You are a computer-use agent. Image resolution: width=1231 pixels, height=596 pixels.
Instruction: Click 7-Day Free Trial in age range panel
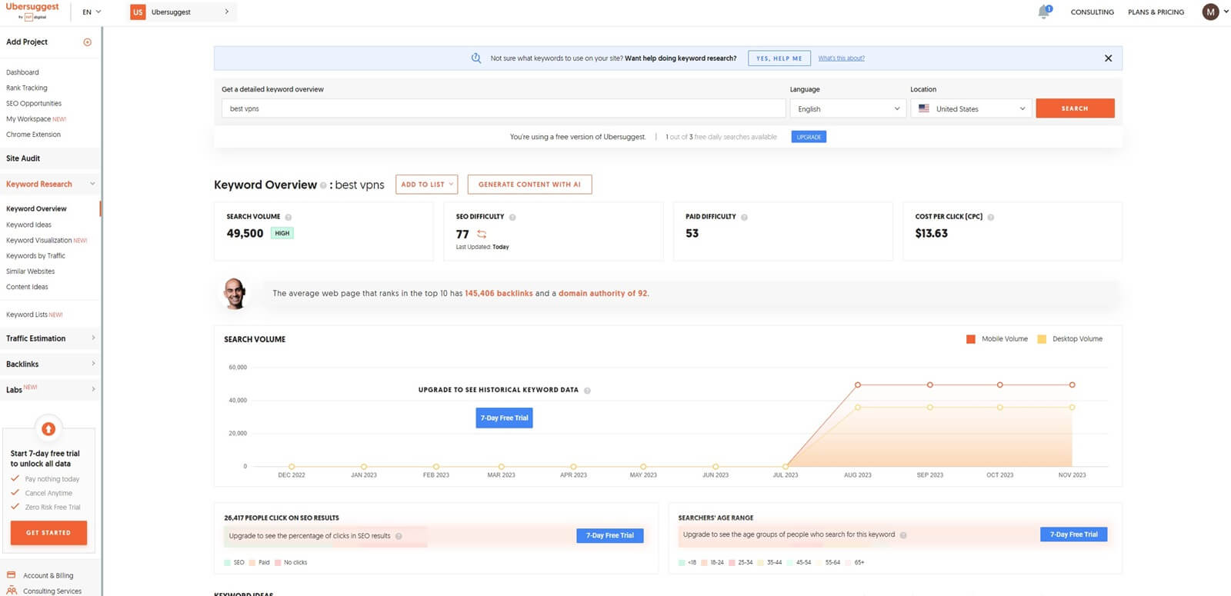pyautogui.click(x=1073, y=534)
